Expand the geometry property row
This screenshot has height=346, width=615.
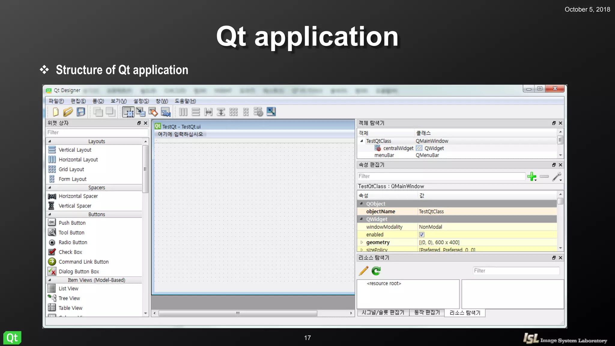pyautogui.click(x=362, y=242)
